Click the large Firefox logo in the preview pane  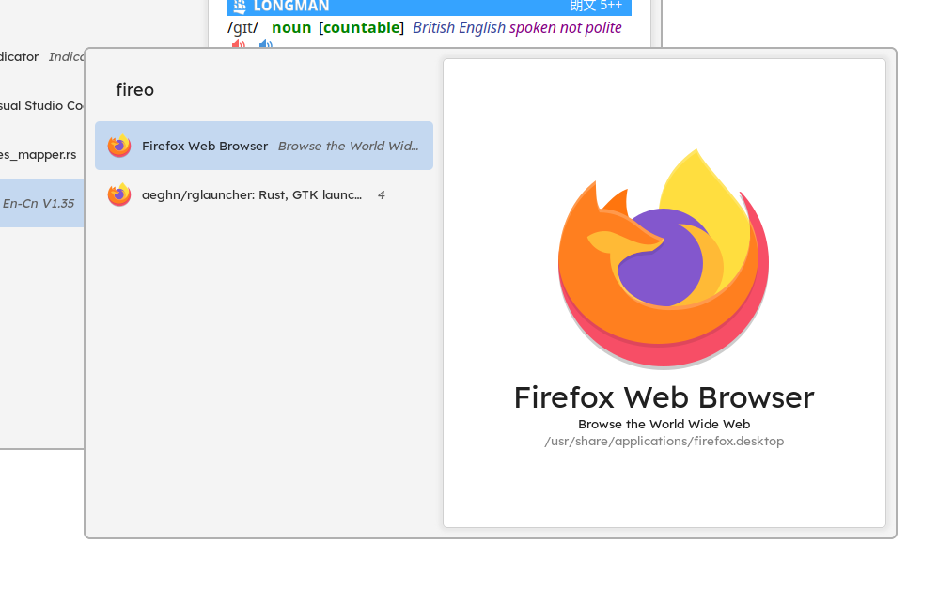coord(664,258)
